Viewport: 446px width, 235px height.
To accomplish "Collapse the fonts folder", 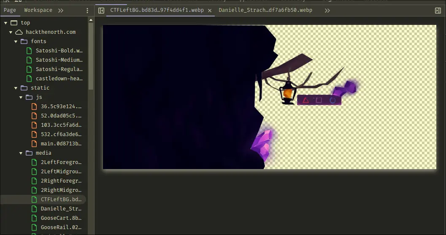I will 16,41.
